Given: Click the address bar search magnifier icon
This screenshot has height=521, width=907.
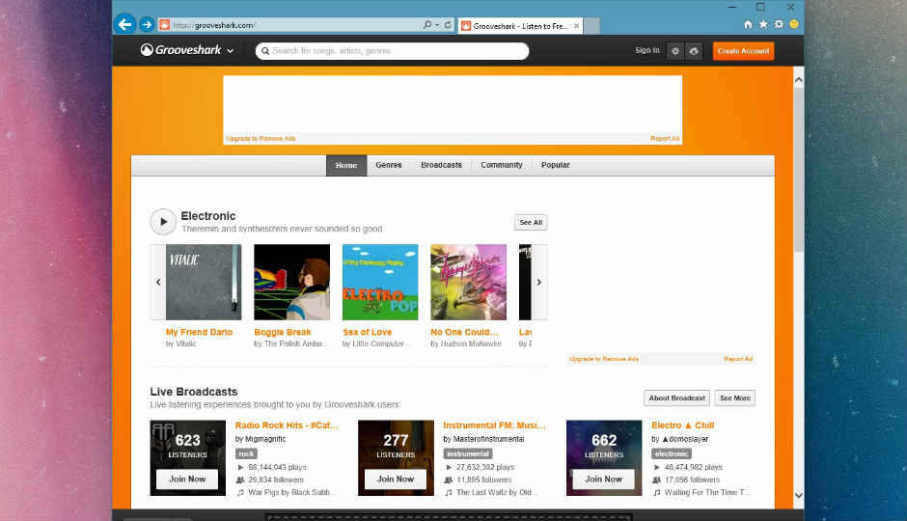Looking at the screenshot, I should (426, 25).
